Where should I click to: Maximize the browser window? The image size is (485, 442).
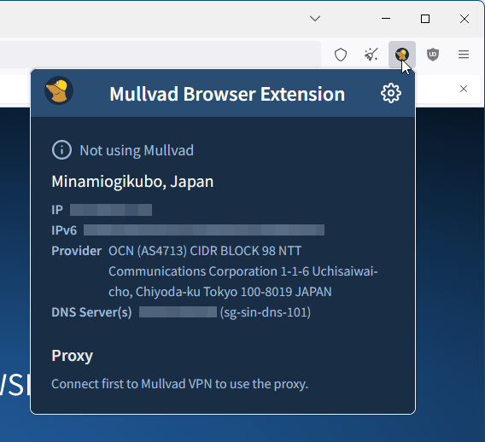pyautogui.click(x=425, y=19)
